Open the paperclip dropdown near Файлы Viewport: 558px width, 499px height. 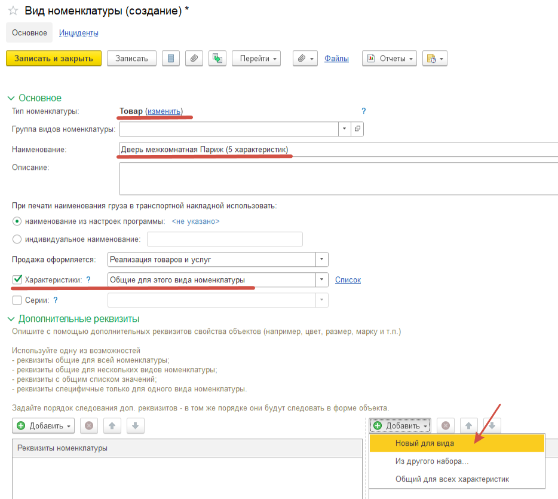click(305, 59)
